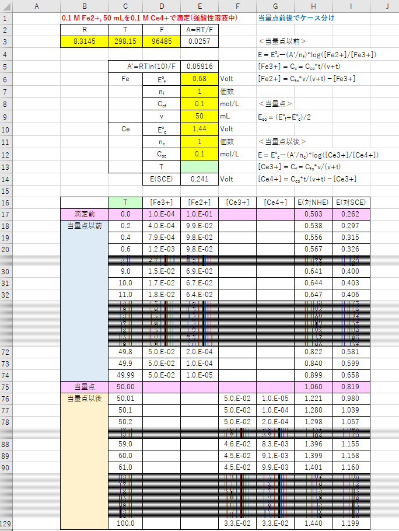399x531 pixels.
Task: Select the T cell showing 50.01
Action: [125, 399]
